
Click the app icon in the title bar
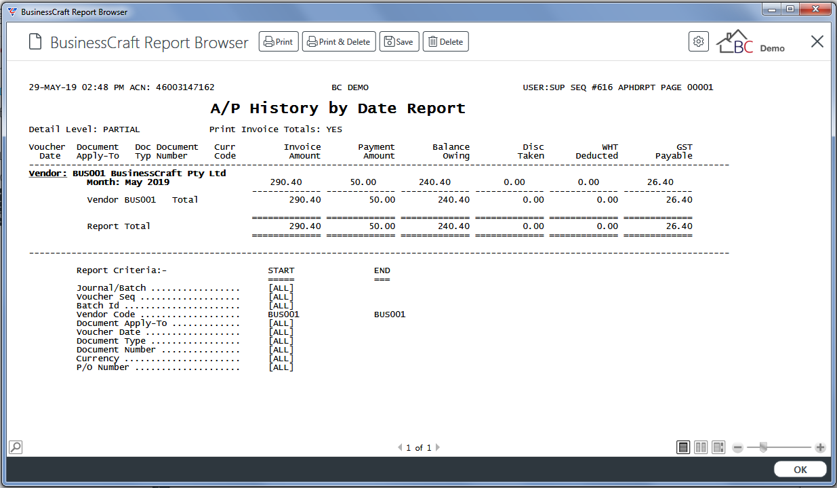coord(12,12)
